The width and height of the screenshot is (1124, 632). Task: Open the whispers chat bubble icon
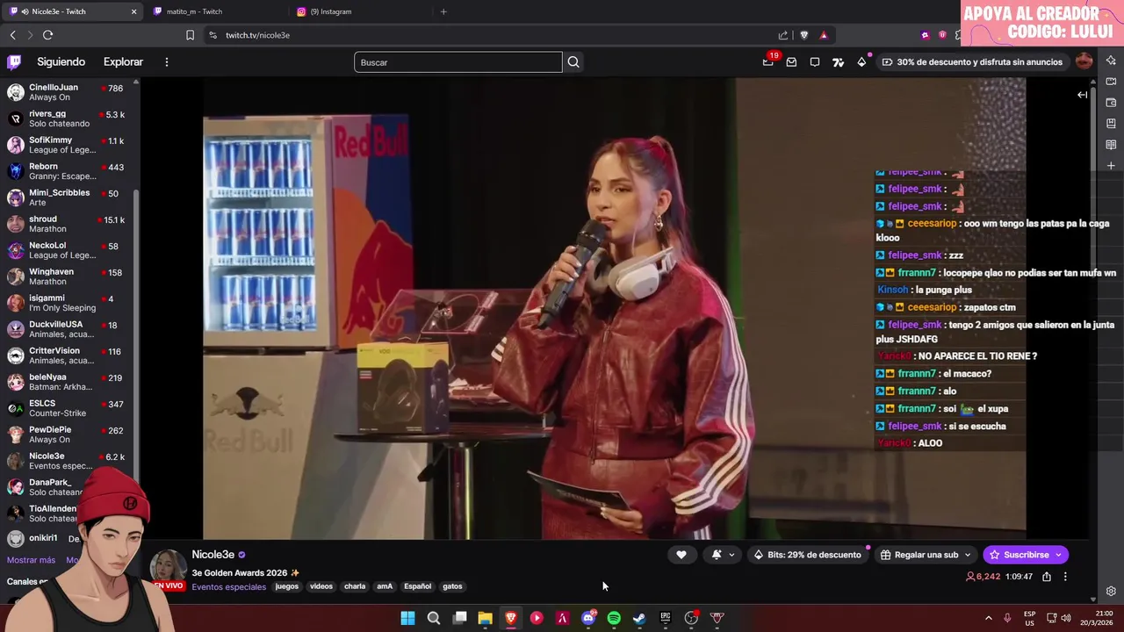click(x=815, y=62)
